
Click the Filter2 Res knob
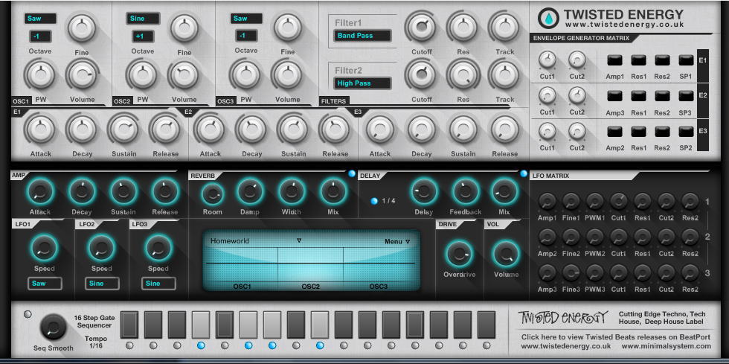tap(463, 75)
